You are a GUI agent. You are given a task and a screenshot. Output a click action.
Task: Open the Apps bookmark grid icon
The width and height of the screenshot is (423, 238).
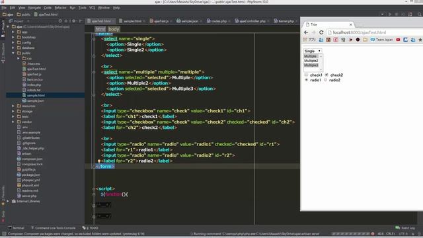pos(305,40)
